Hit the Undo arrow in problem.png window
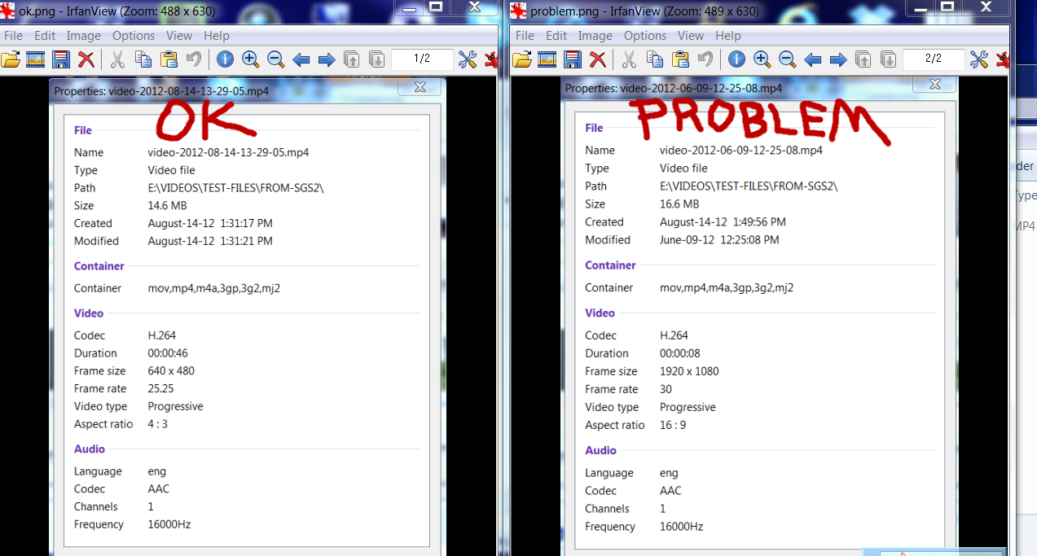 click(705, 59)
